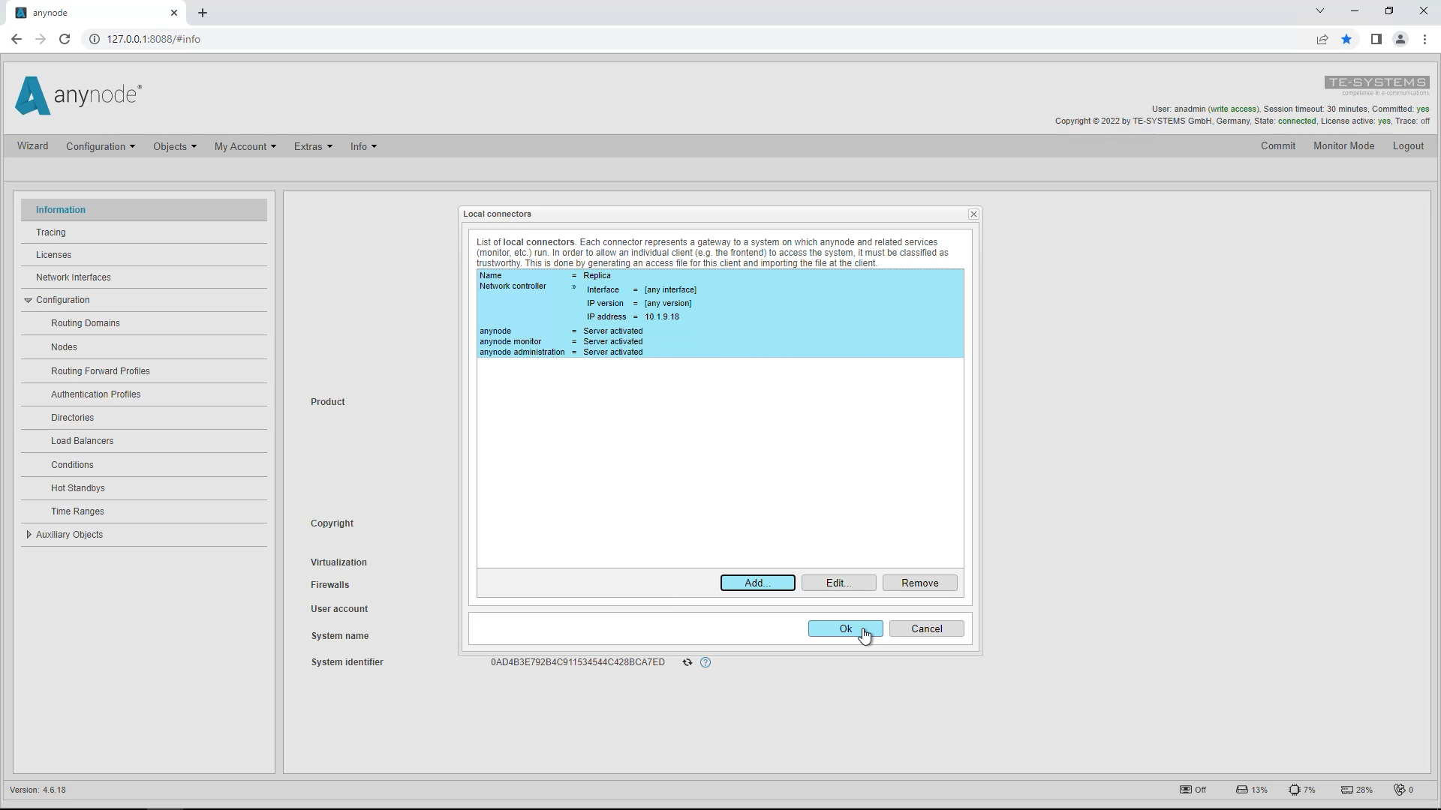Open Hot Standbys in the sidebar

(144, 488)
